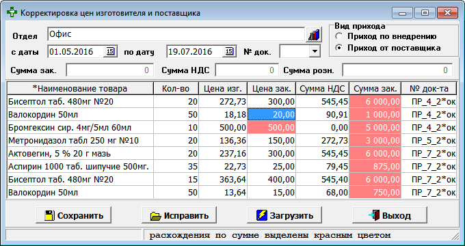Viewport: 465px width, 246px height.
Task: Click the red sum cell '5 000,00'
Action: [375, 128]
